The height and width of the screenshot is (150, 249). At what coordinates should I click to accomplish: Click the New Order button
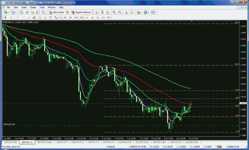(57, 12)
